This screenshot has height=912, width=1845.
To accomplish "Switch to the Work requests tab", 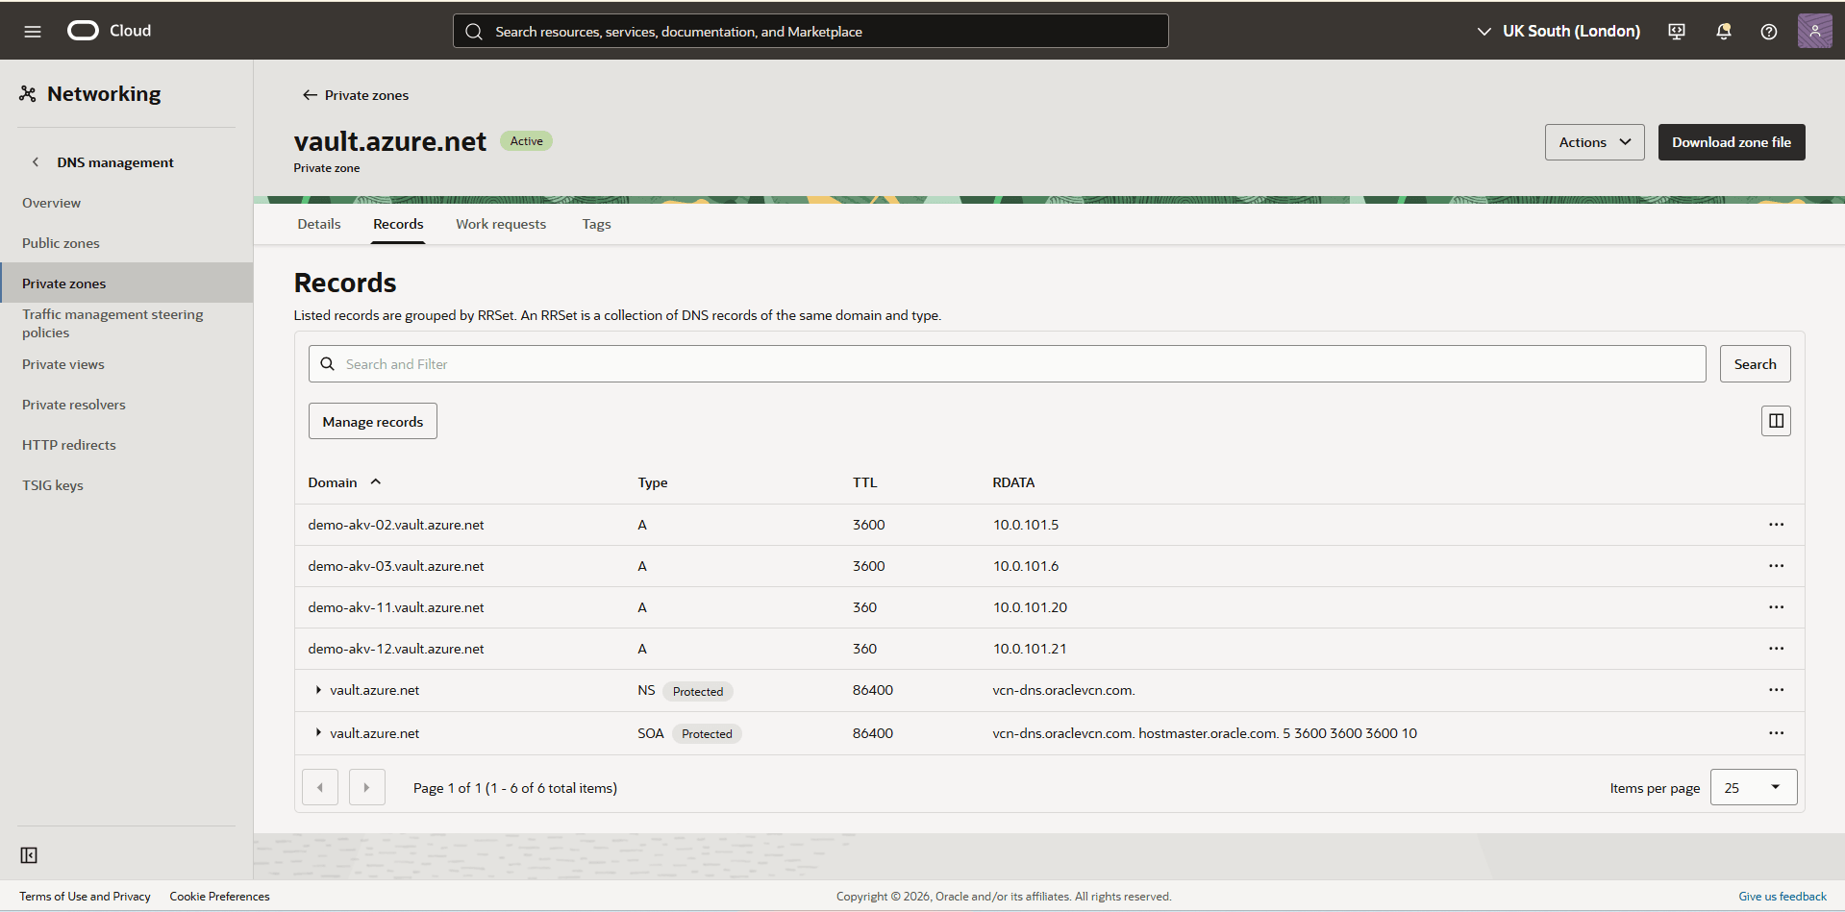I will (500, 223).
